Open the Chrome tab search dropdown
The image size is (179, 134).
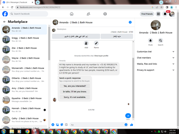pos(161,2)
